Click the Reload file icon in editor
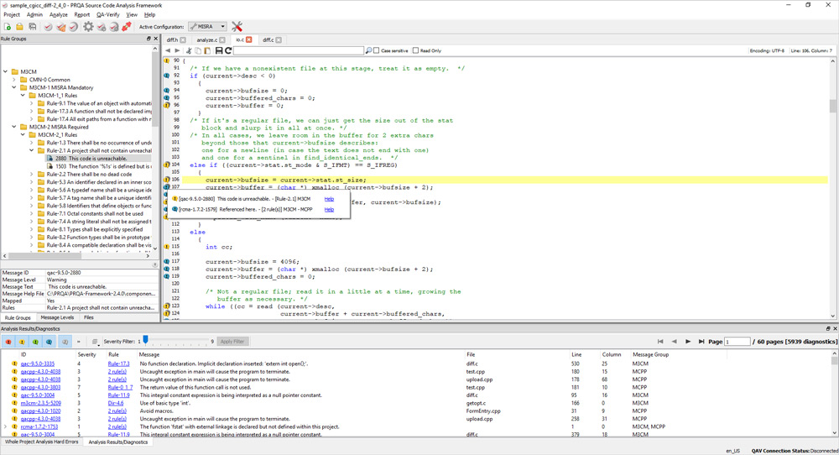The image size is (839, 455). pyautogui.click(x=228, y=51)
